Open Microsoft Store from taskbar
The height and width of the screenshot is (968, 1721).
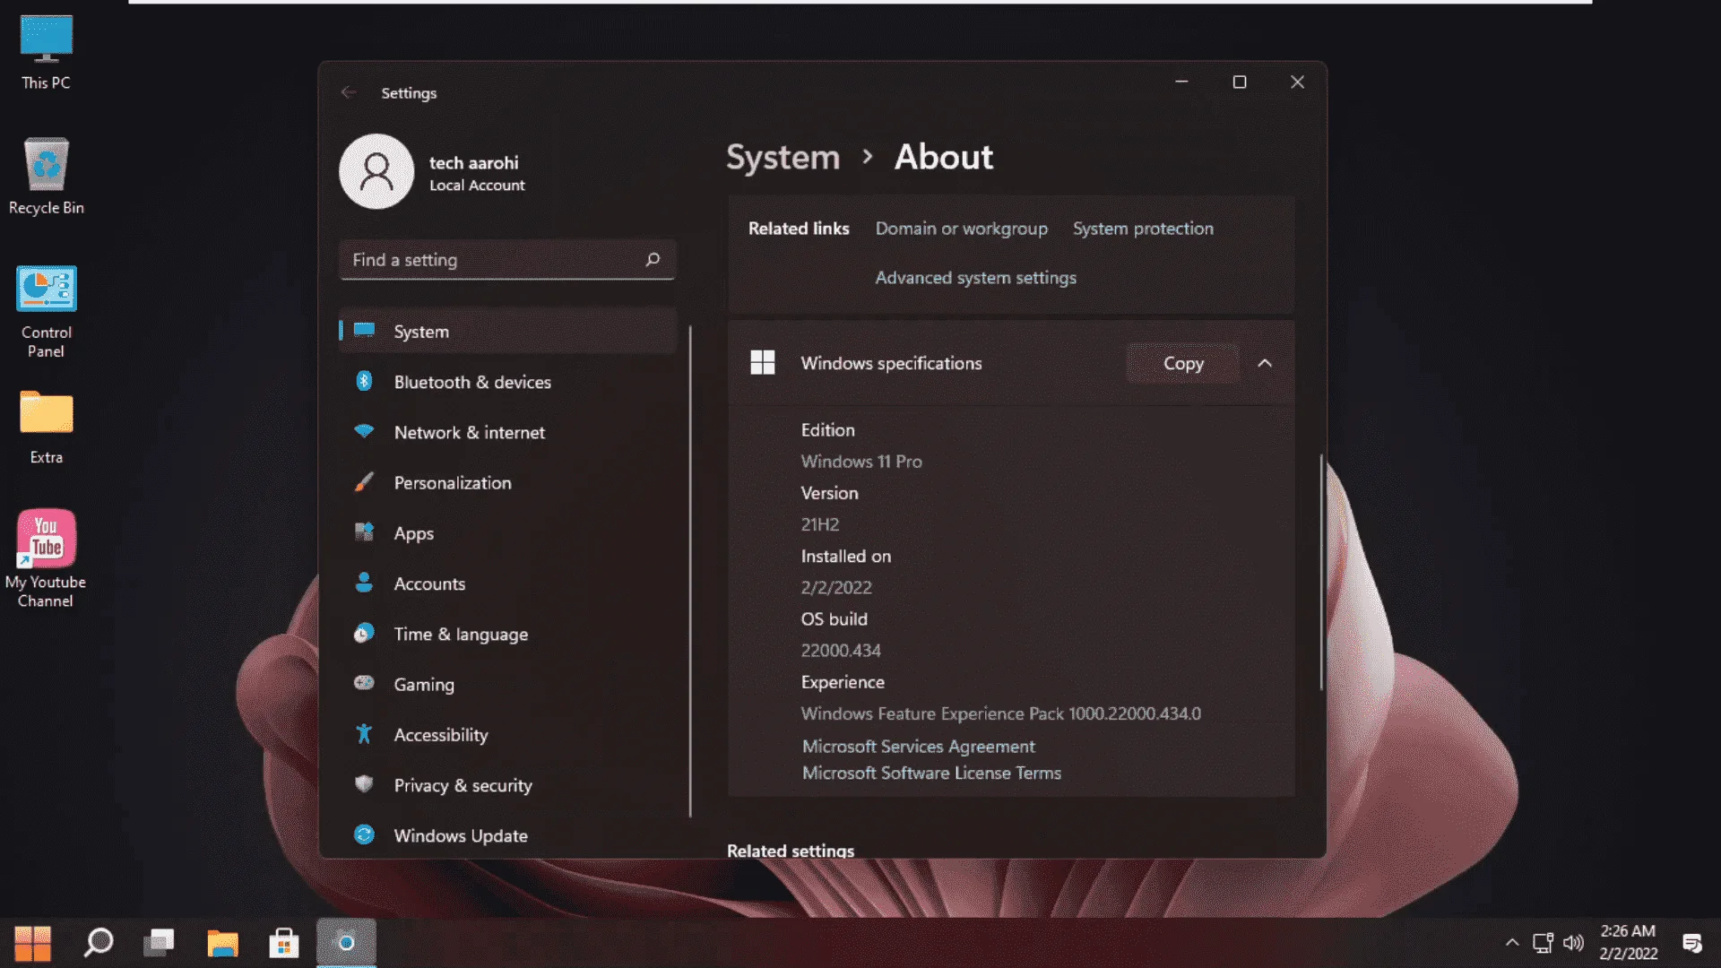pyautogui.click(x=284, y=943)
